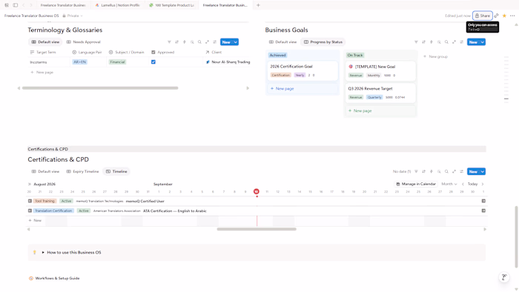Open 2026 Certification Goal card
This screenshot has width=519, height=292.
pos(303,70)
